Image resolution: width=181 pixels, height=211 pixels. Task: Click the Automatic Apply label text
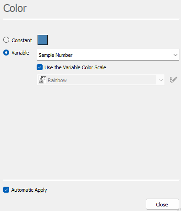pos(29,190)
